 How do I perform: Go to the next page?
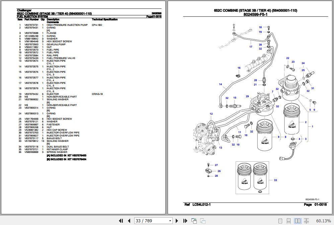point(177,221)
